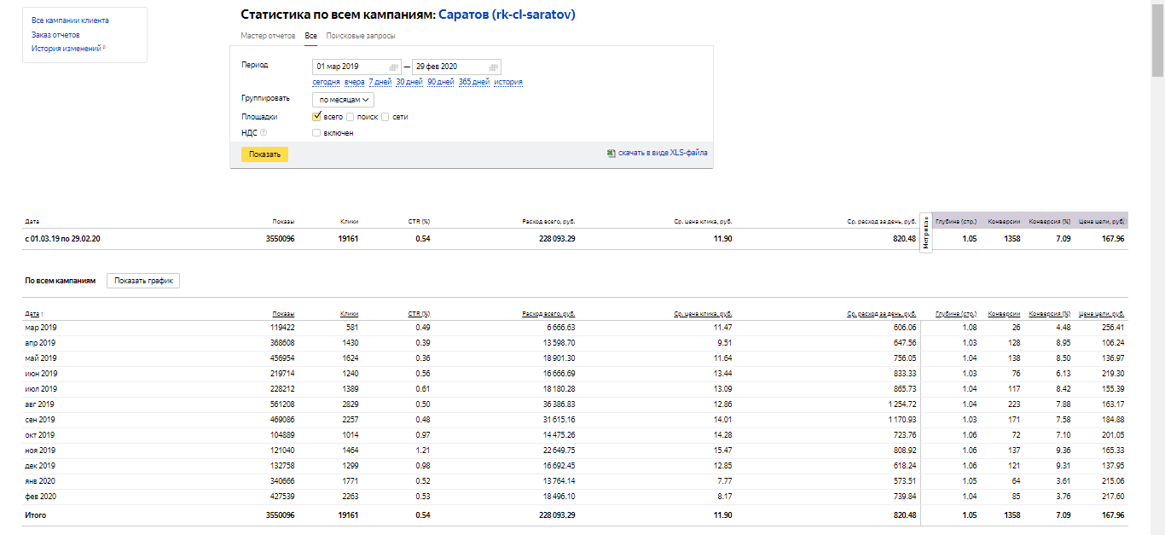The height and width of the screenshot is (535, 1165).
Task: Click the end date field '29 фев 2020'
Action: coord(456,67)
